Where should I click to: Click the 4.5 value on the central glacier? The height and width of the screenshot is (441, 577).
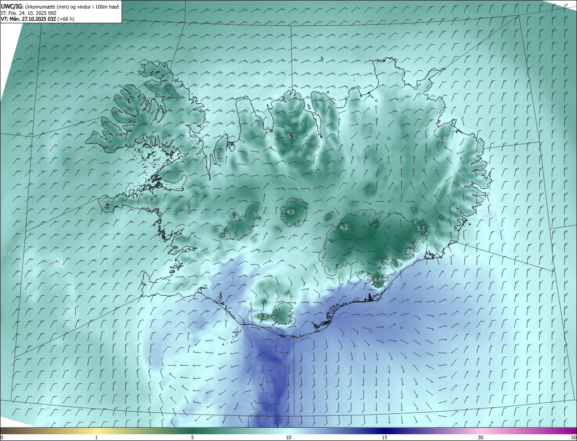point(291,212)
